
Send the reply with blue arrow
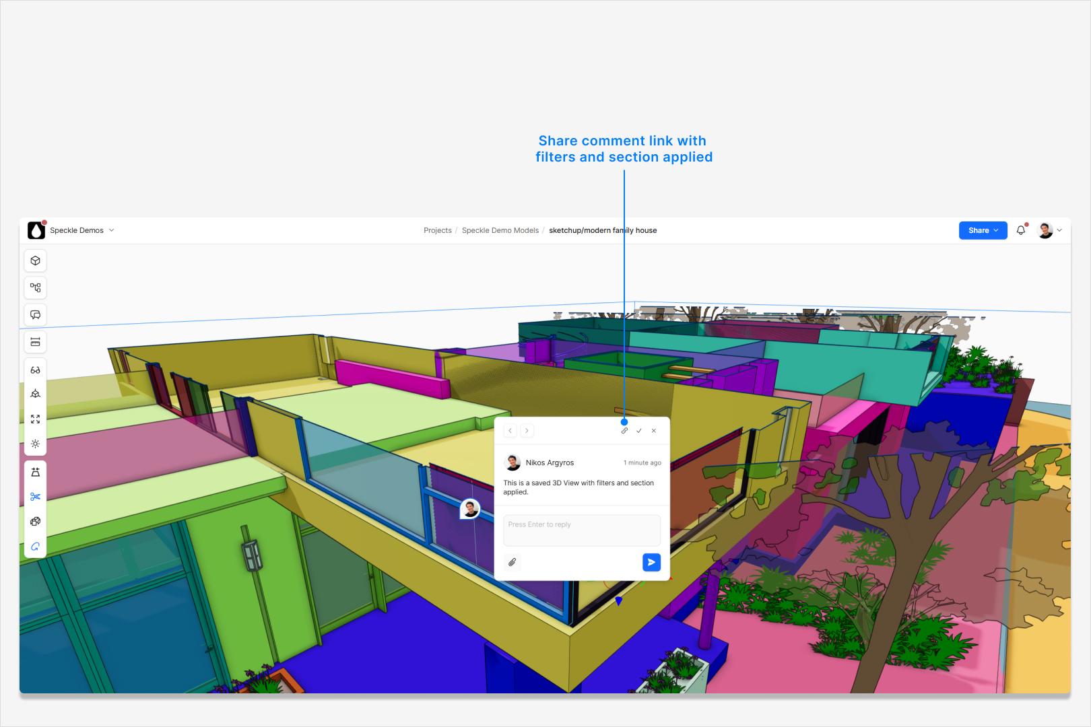tap(651, 562)
